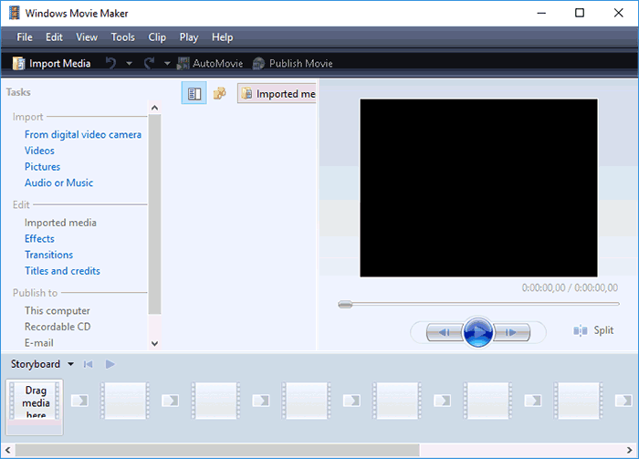Click E-mail under Publish to
This screenshot has width=639, height=459.
[x=38, y=343]
